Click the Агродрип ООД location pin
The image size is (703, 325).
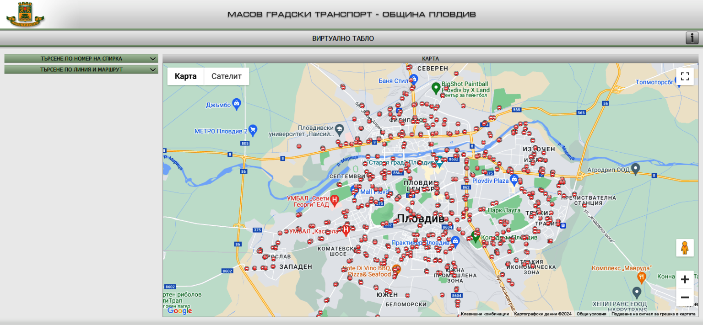point(635,168)
